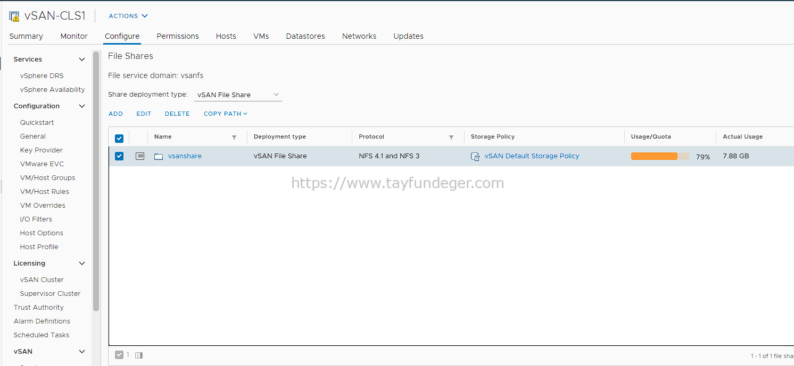This screenshot has height=366, width=794.
Task: Click the Usage/Quota column header
Action: [x=651, y=137]
